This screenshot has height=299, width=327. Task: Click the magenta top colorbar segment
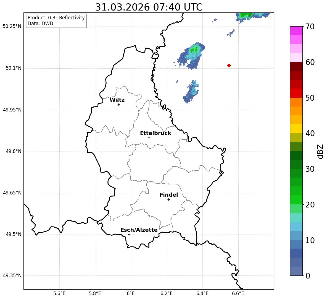[296, 31]
